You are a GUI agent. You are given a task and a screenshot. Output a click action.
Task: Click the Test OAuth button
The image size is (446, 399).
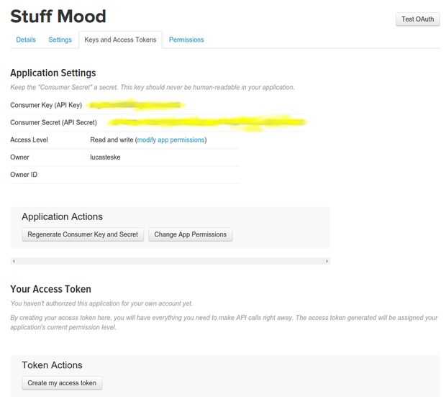click(417, 19)
